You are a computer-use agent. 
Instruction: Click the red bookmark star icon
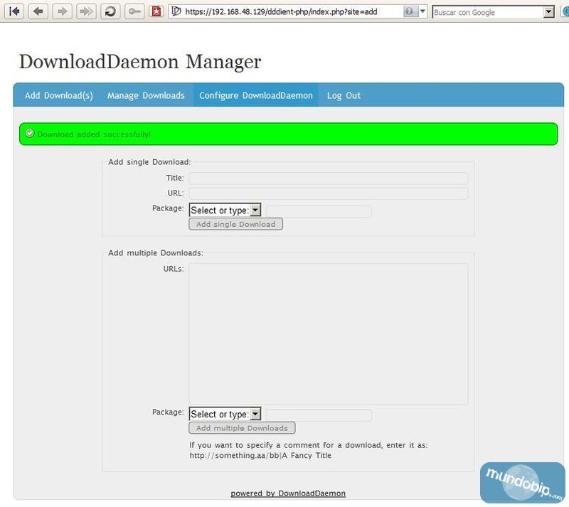pos(156,11)
